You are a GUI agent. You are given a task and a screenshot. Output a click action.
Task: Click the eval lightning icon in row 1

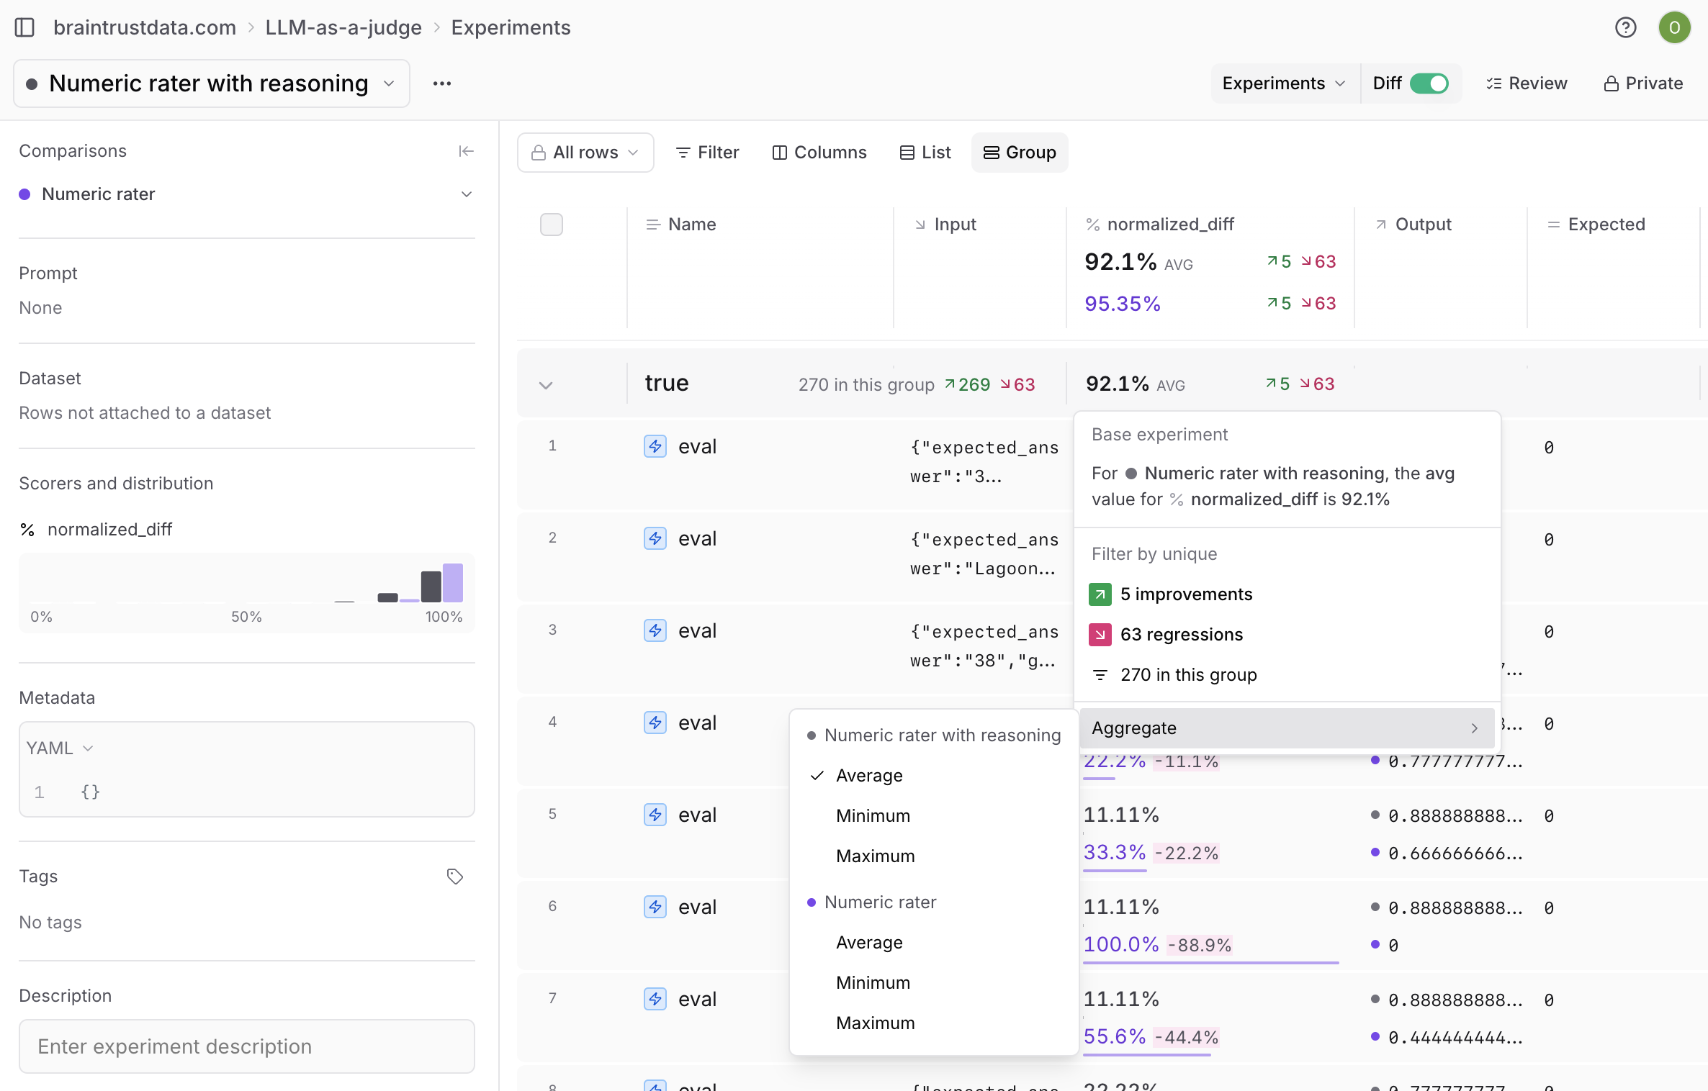tap(655, 446)
